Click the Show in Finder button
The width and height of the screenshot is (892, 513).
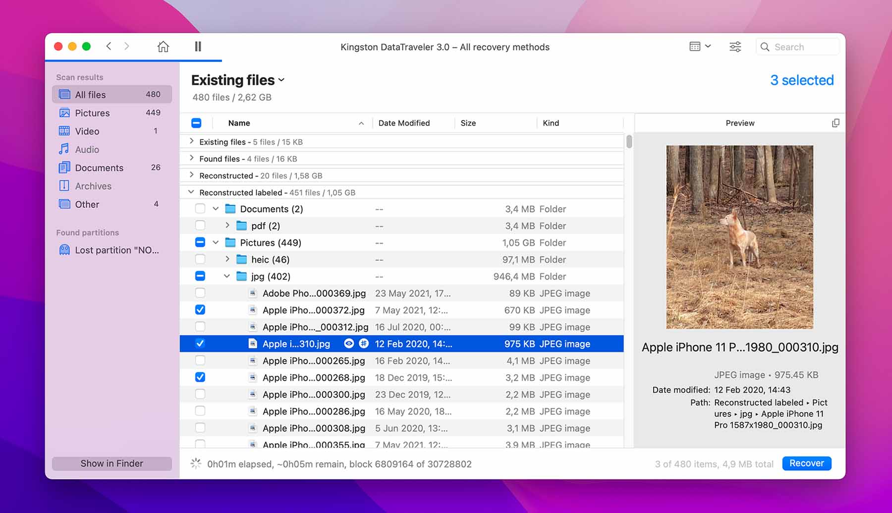tap(112, 463)
